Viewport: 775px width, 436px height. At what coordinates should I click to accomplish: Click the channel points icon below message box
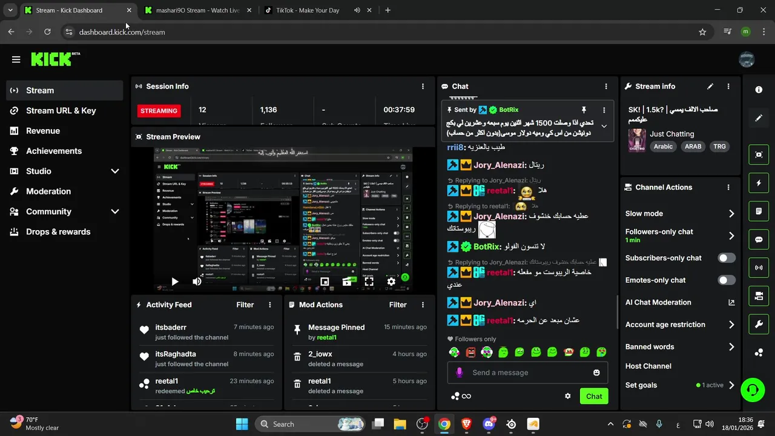(455, 396)
